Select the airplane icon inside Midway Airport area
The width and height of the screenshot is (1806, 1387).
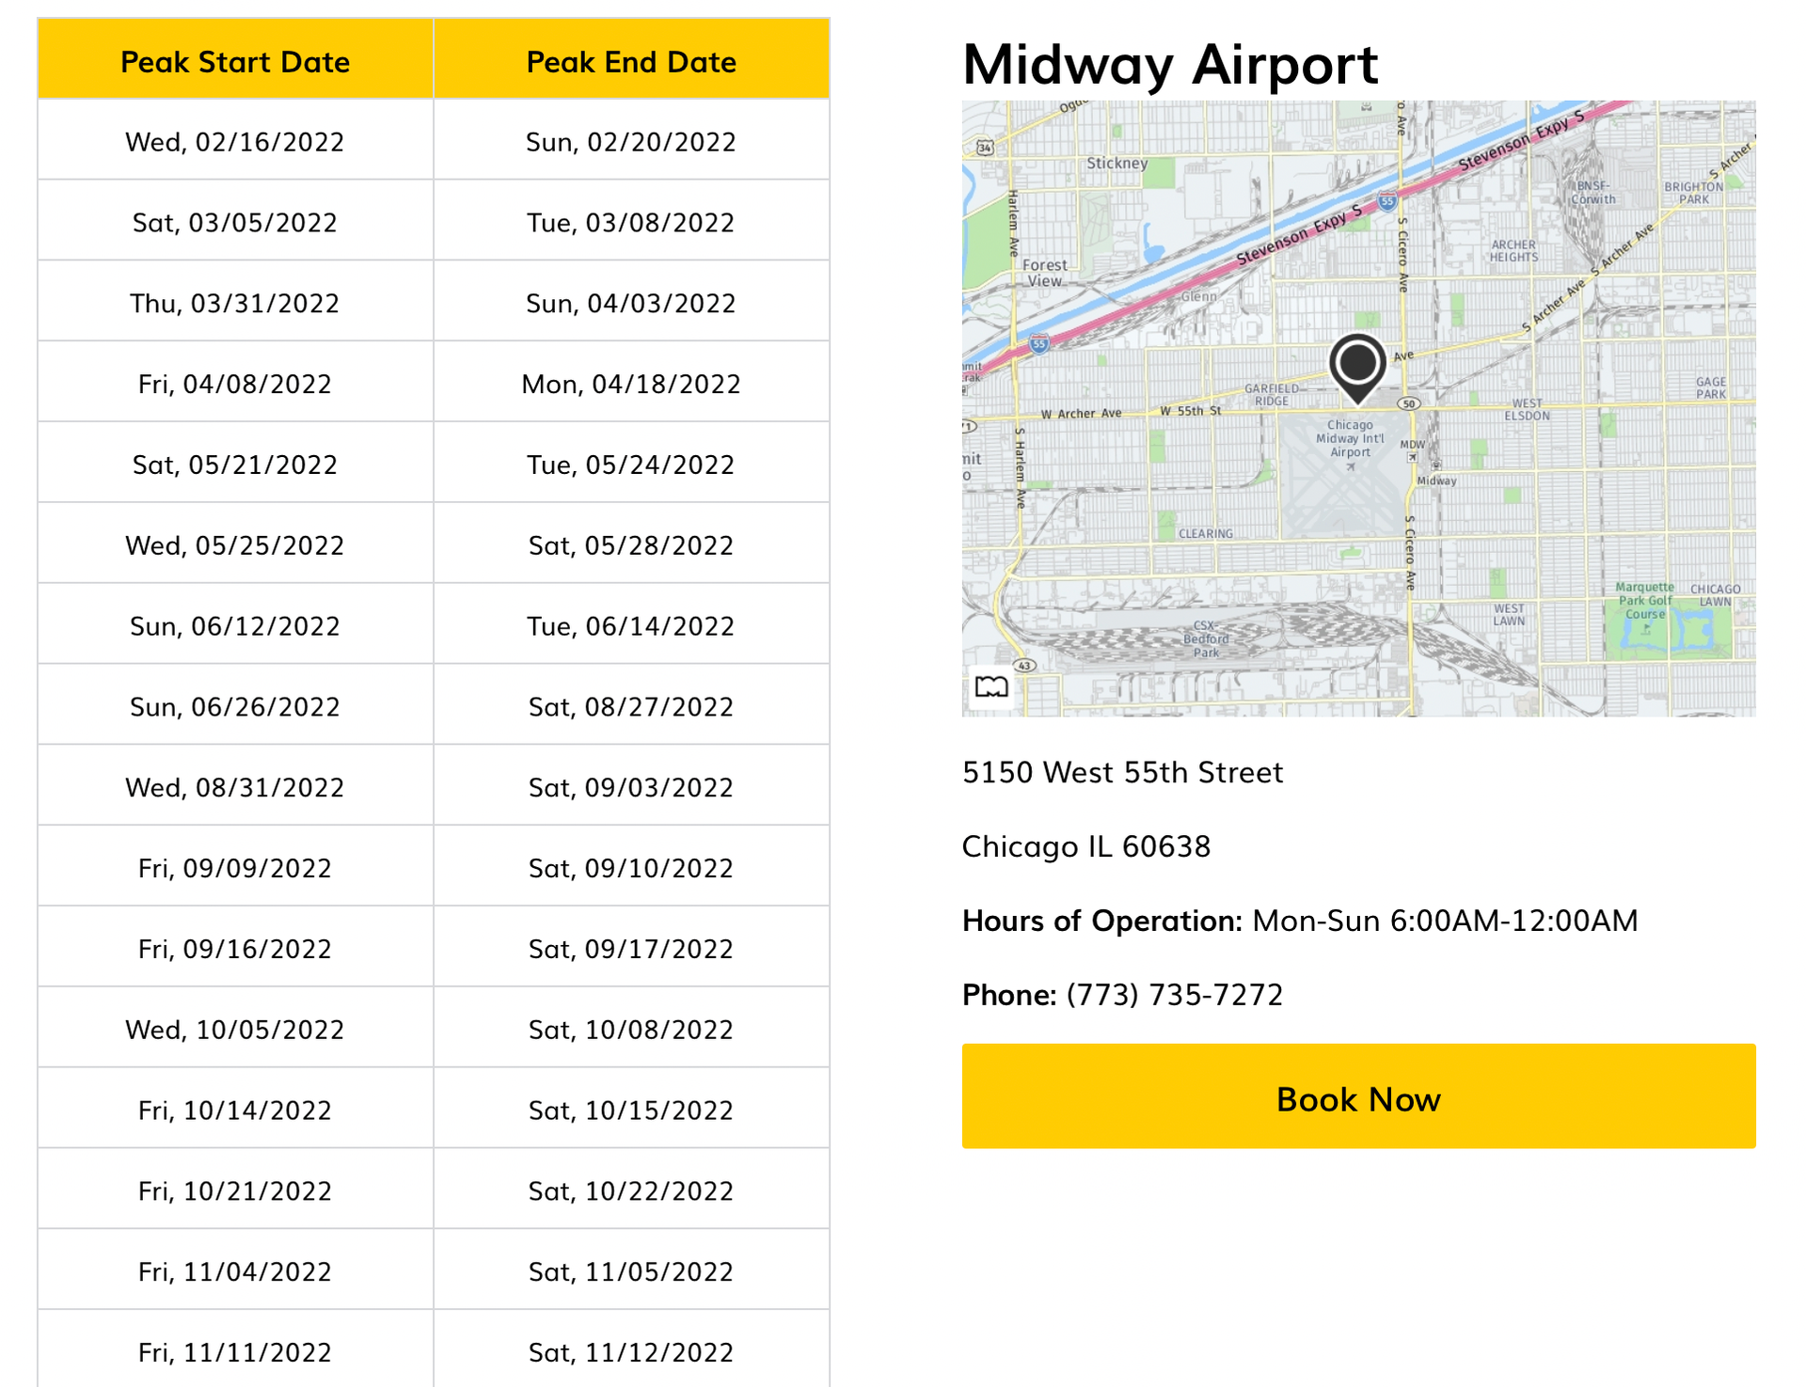coord(1351,466)
